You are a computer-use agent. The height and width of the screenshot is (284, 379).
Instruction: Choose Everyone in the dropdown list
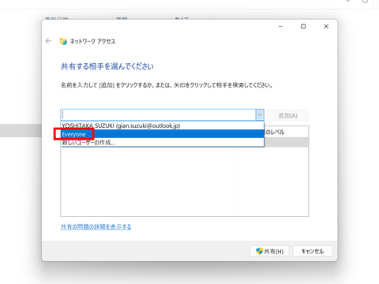162,134
